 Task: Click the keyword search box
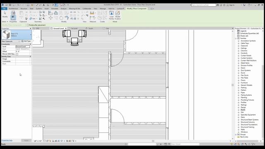(204, 5)
